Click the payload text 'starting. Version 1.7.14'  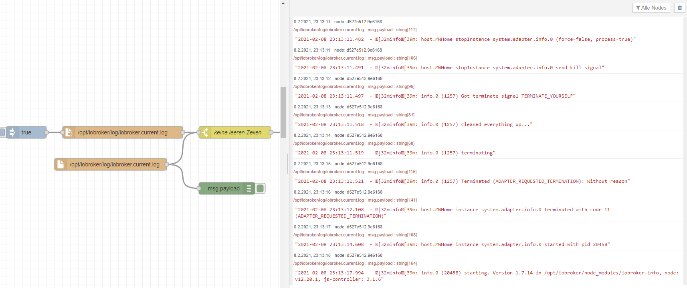pos(498,273)
